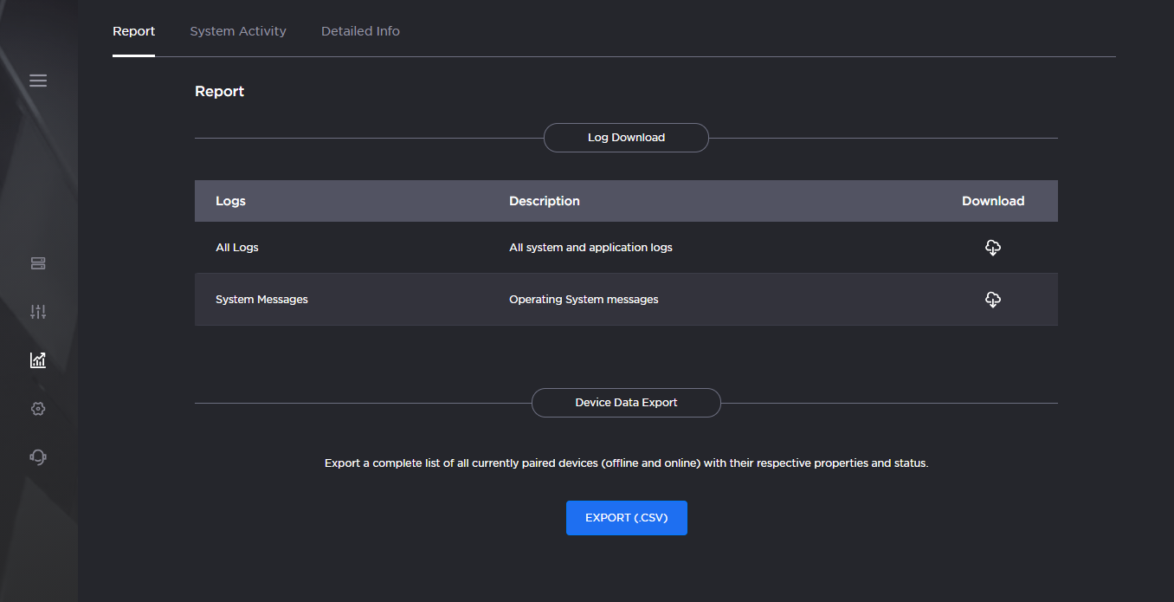Select the Report tab

tap(134, 30)
